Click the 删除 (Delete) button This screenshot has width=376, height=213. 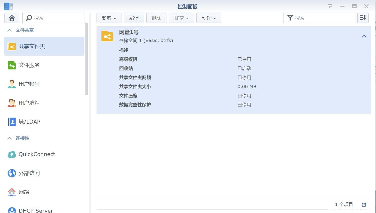(x=156, y=18)
